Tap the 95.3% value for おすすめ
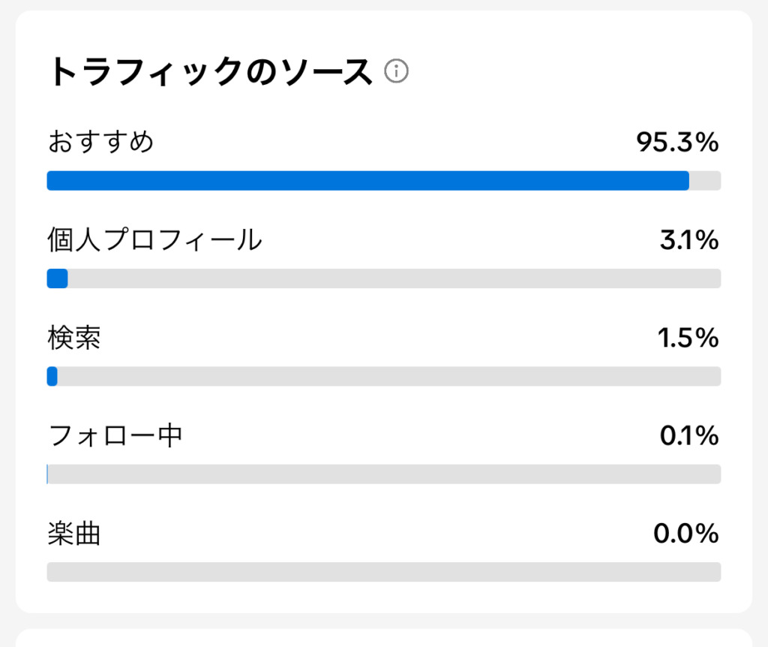The width and height of the screenshot is (768, 647). [677, 142]
